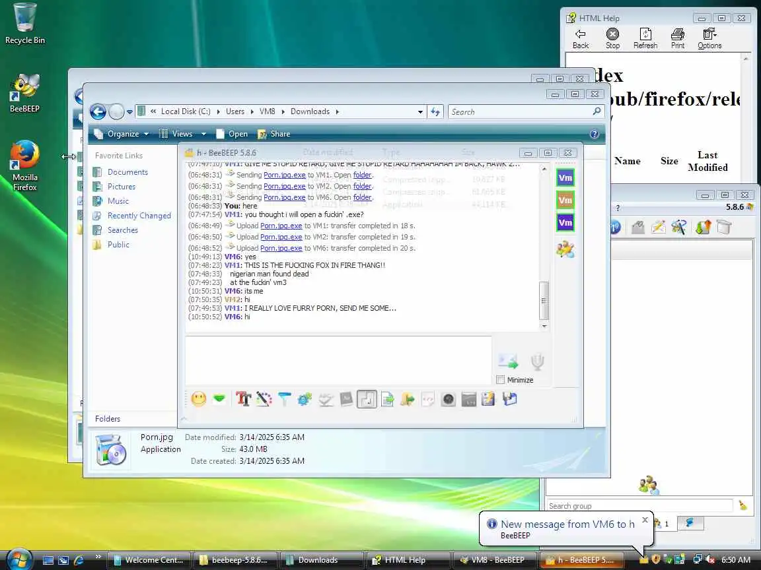Open Start menu orb
Screen dimensions: 761x570
[19, 560]
